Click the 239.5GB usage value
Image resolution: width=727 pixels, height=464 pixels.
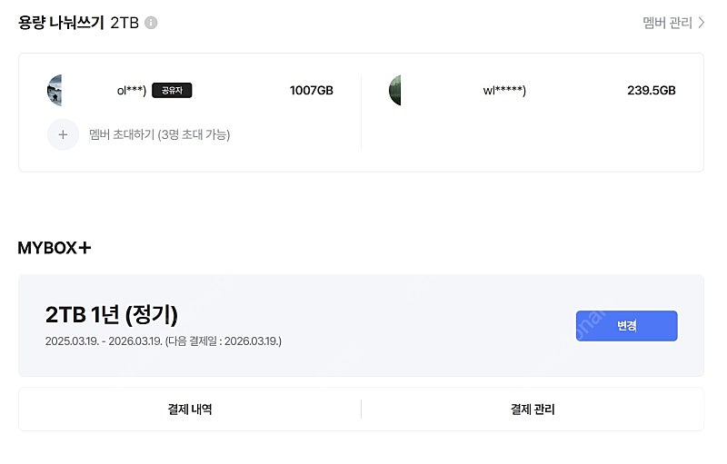click(651, 91)
